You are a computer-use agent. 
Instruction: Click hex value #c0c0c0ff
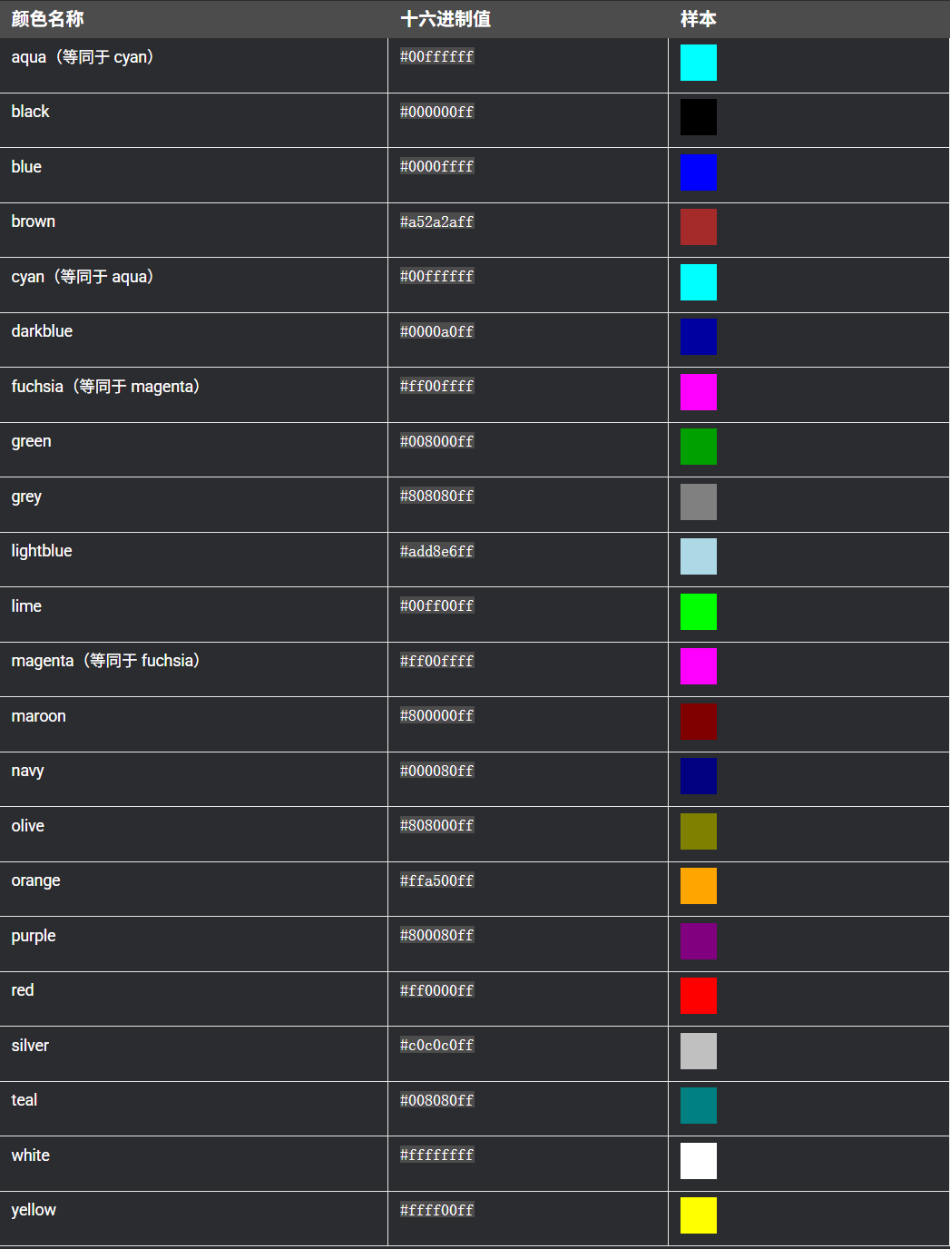coord(436,1045)
